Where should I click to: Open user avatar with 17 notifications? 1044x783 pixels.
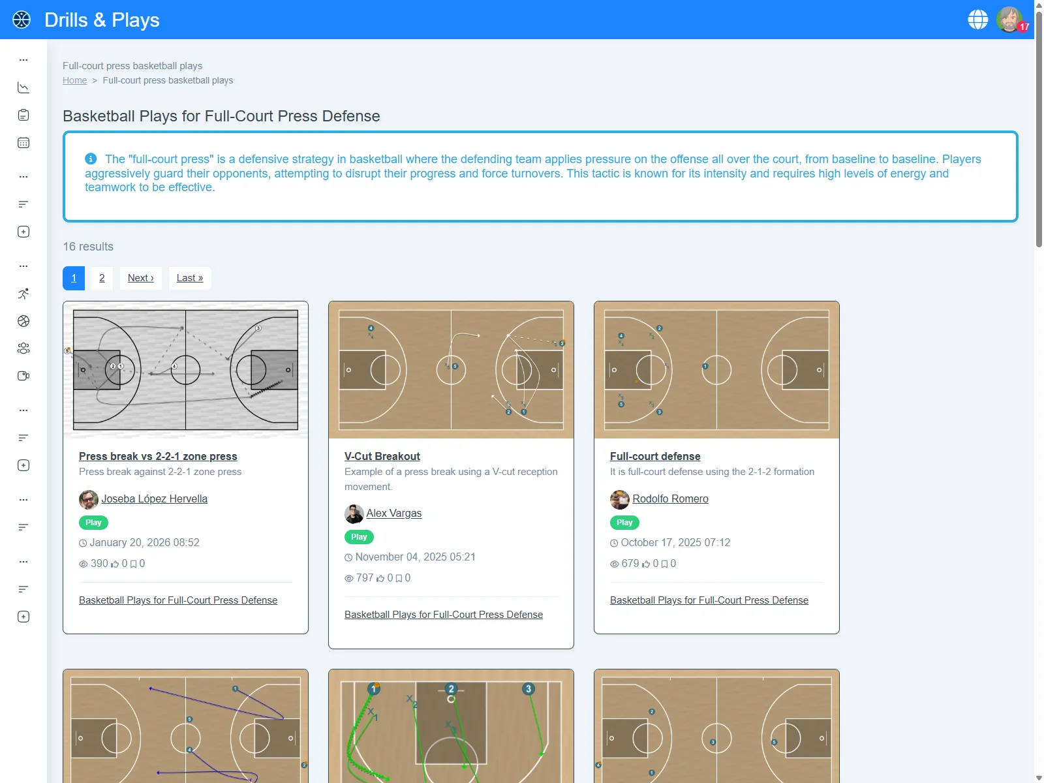(1009, 20)
